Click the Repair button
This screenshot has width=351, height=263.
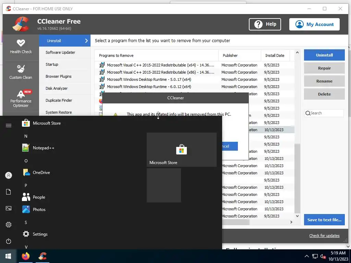click(x=324, y=68)
